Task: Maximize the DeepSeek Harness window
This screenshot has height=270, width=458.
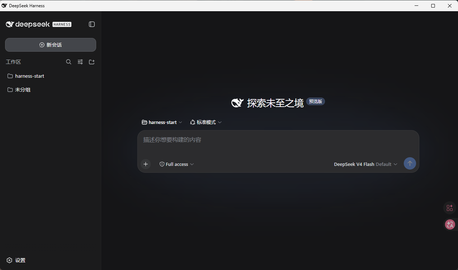Action: (433, 5)
